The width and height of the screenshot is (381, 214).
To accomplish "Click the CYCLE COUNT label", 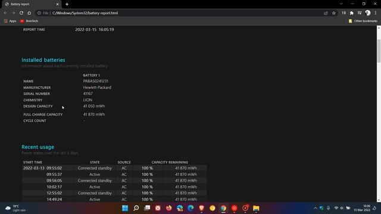I will [x=35, y=121].
